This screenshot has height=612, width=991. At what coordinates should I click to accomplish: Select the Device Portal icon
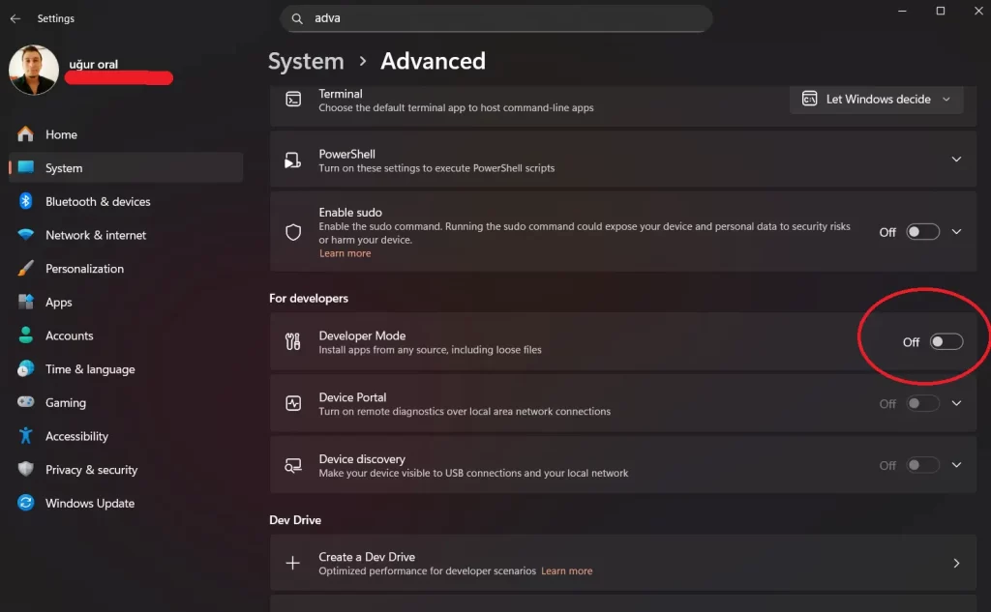tap(293, 402)
